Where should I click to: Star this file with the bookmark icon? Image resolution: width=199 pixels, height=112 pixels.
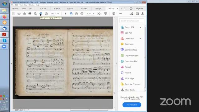tap(19, 14)
